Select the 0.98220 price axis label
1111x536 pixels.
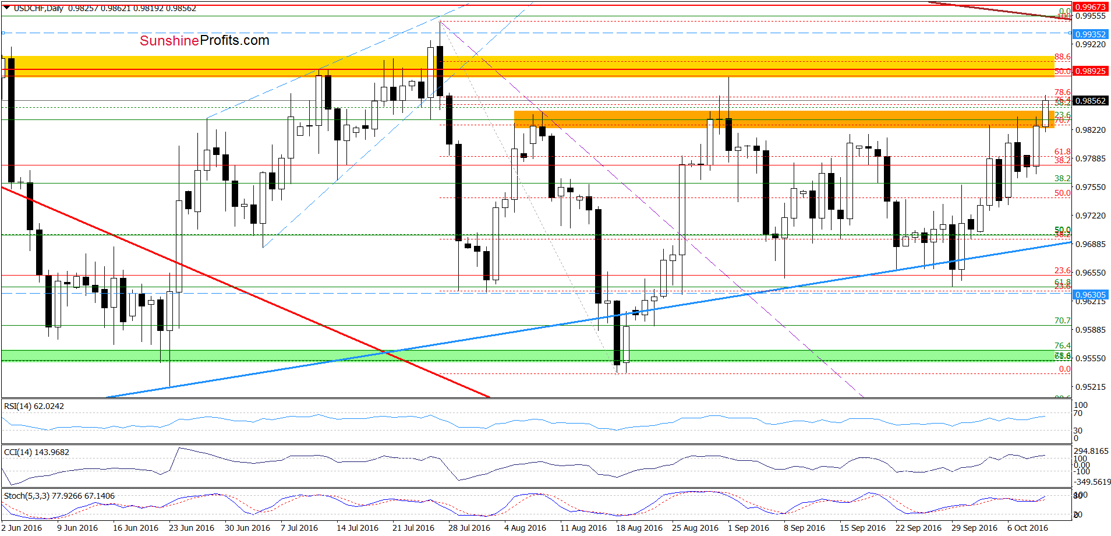[x=1090, y=130]
